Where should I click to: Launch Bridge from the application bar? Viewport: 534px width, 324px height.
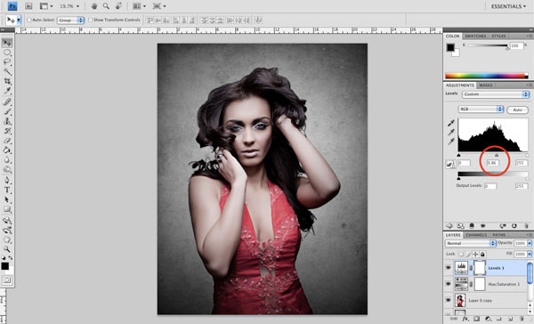pos(28,6)
